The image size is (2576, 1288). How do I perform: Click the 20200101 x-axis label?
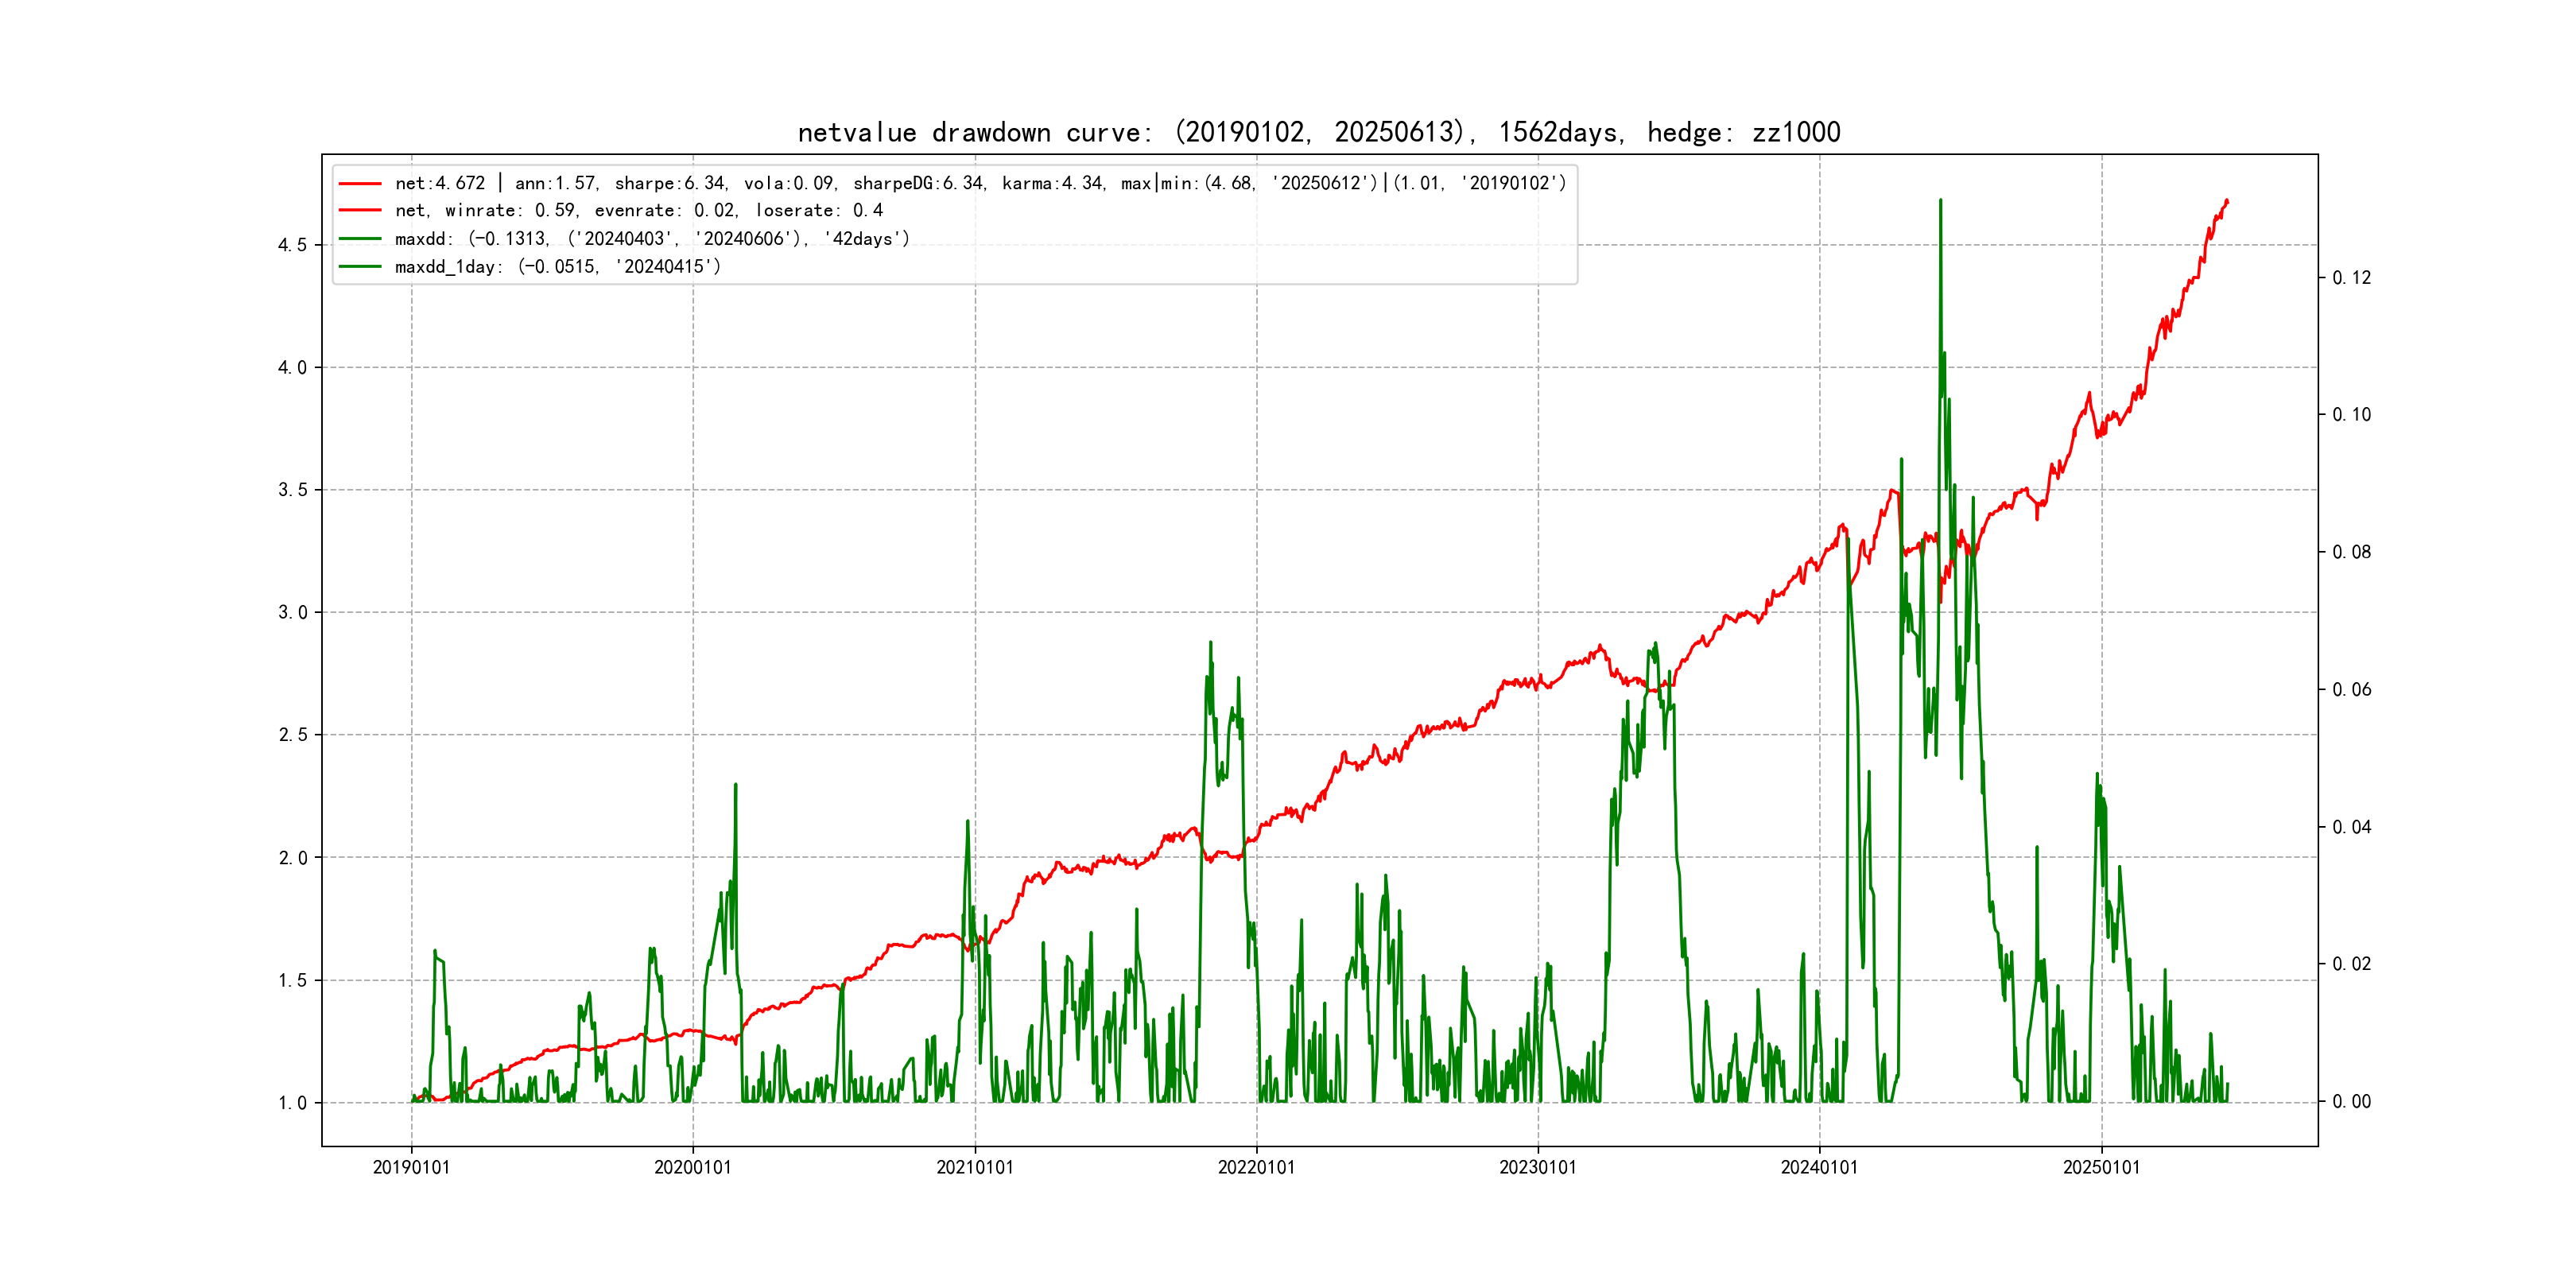click(x=693, y=1167)
